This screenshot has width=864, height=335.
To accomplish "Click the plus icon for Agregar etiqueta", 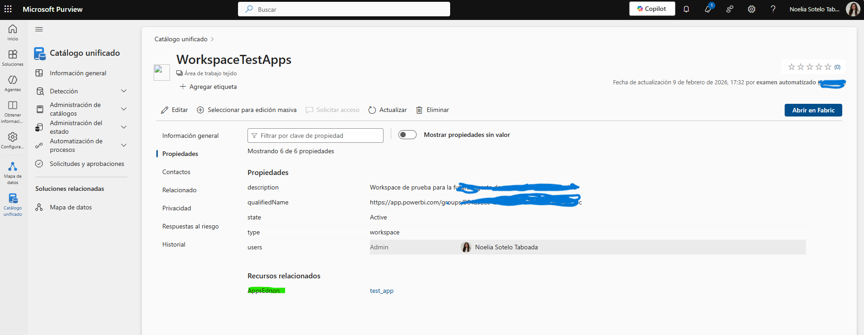I will (183, 87).
